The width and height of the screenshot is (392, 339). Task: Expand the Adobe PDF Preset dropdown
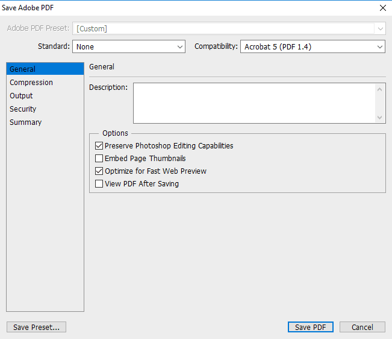click(x=229, y=28)
